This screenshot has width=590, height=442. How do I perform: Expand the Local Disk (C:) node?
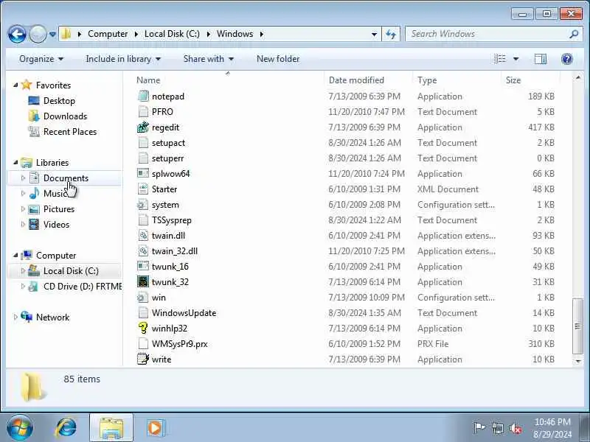pos(23,270)
